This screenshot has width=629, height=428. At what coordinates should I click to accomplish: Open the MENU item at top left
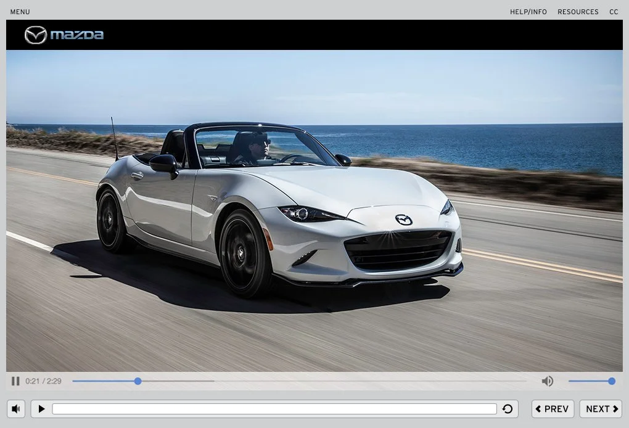click(x=20, y=12)
